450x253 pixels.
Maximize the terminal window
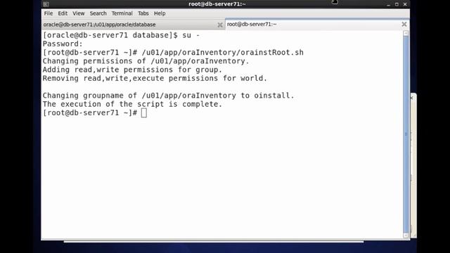click(397, 4)
